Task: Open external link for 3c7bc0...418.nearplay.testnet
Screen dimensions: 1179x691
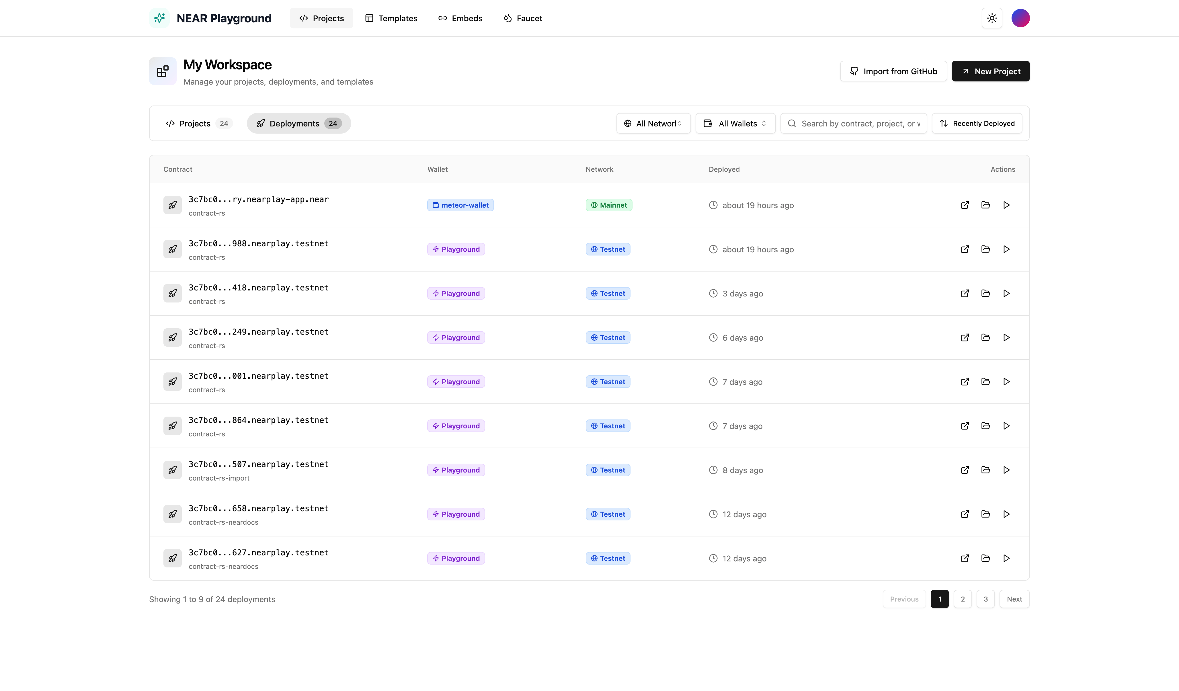Action: point(965,293)
